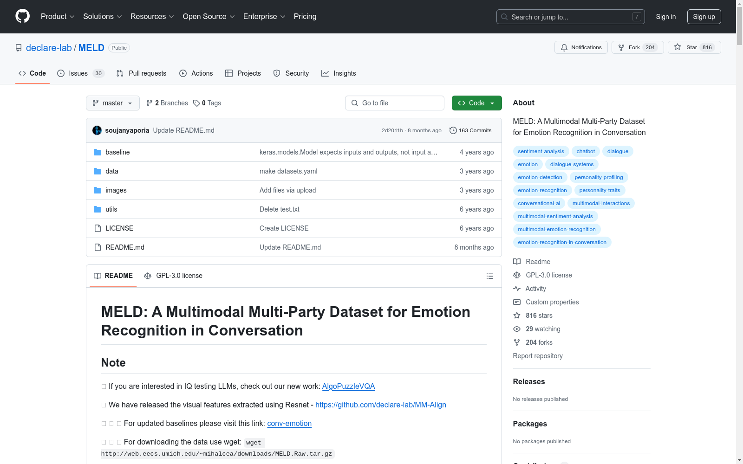Viewport: 743px width, 464px height.
Task: Click Report repository link
Action: (x=538, y=356)
